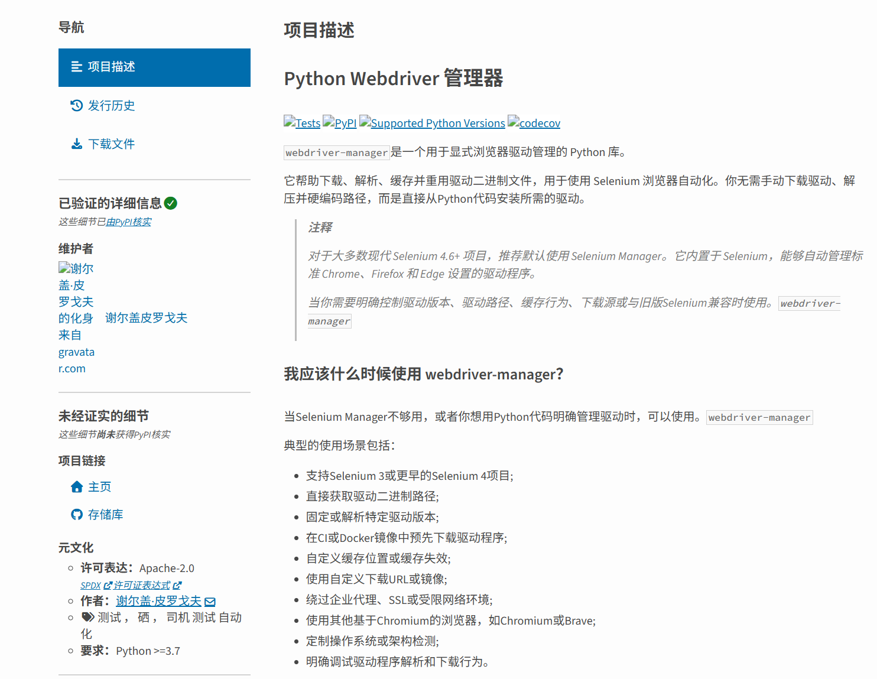Open the 存储库 repository link

[x=105, y=515]
